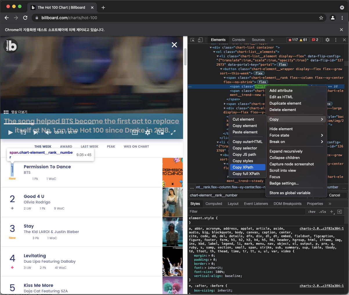Toggle the flex badge after flex--no-shrink

click(263, 82)
